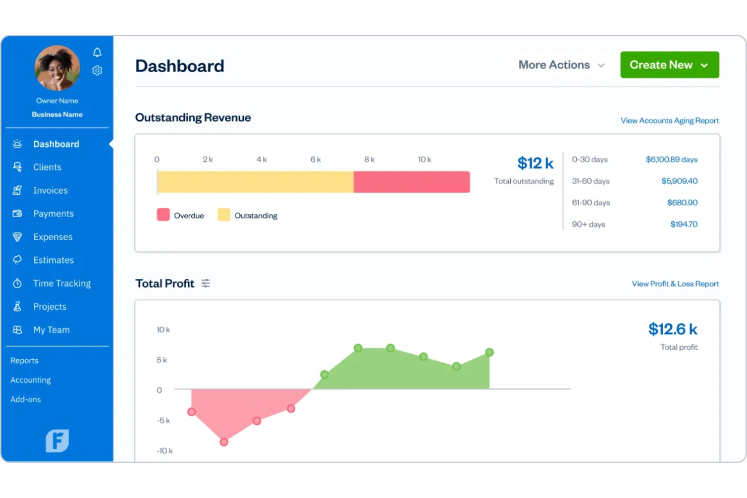Image resolution: width=747 pixels, height=498 pixels.
Task: Select the Time Tracking clock icon
Action: [x=17, y=283]
